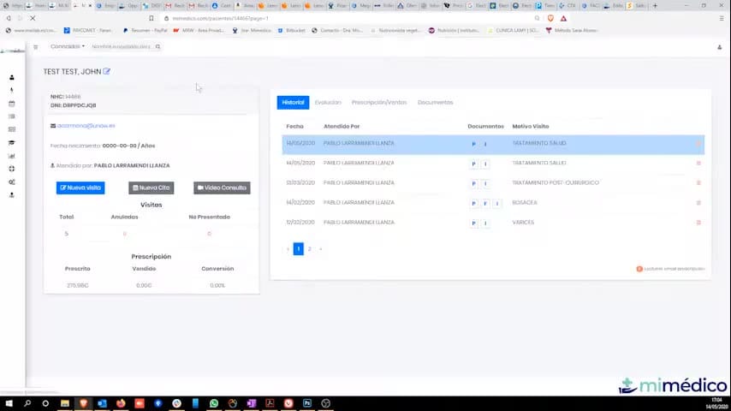Screen dimensions: 731x411
Task: Open the calendar icon in the left sidebar
Action: (x=12, y=104)
